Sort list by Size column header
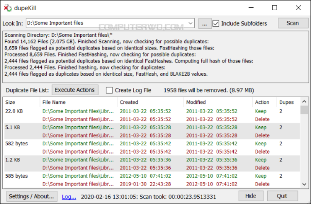This screenshot has height=204, width=311. tap(22, 102)
